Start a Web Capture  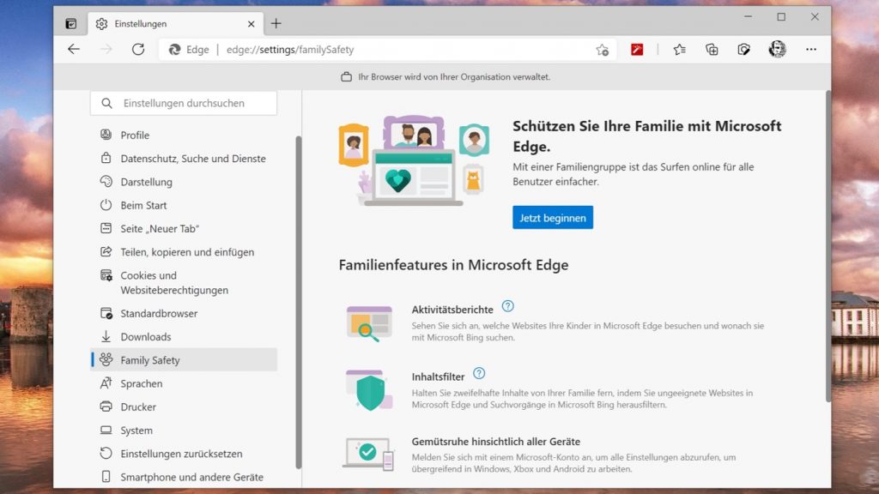[x=743, y=50]
